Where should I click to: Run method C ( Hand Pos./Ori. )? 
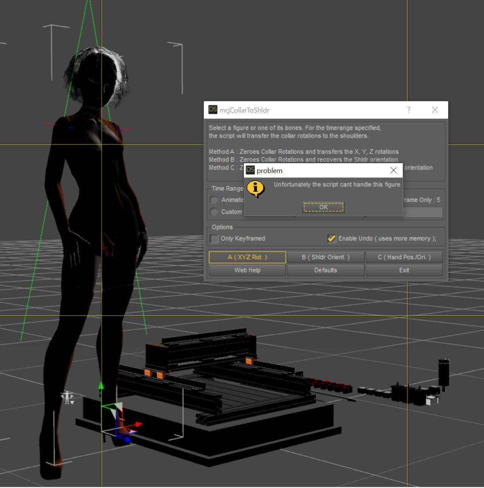[x=404, y=257]
